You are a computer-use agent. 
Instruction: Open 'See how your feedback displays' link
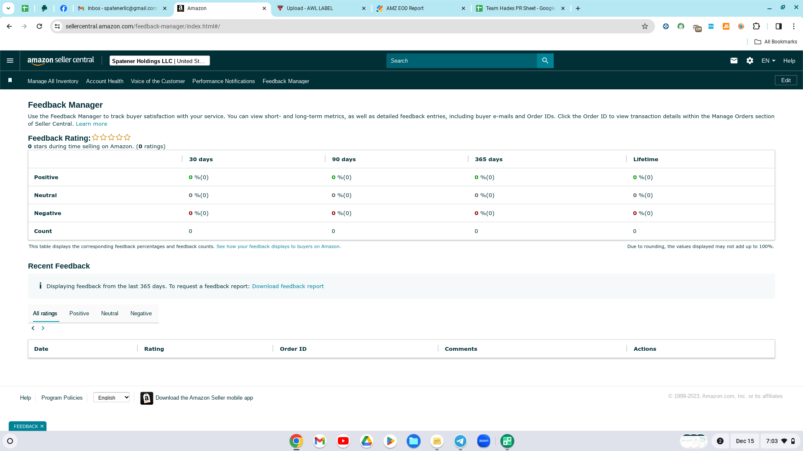click(x=279, y=246)
